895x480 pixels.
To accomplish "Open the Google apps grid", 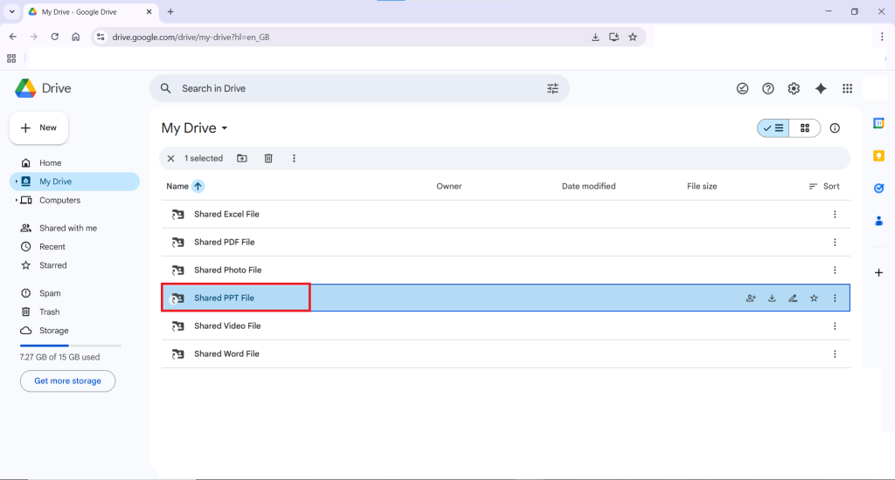I will pos(847,88).
